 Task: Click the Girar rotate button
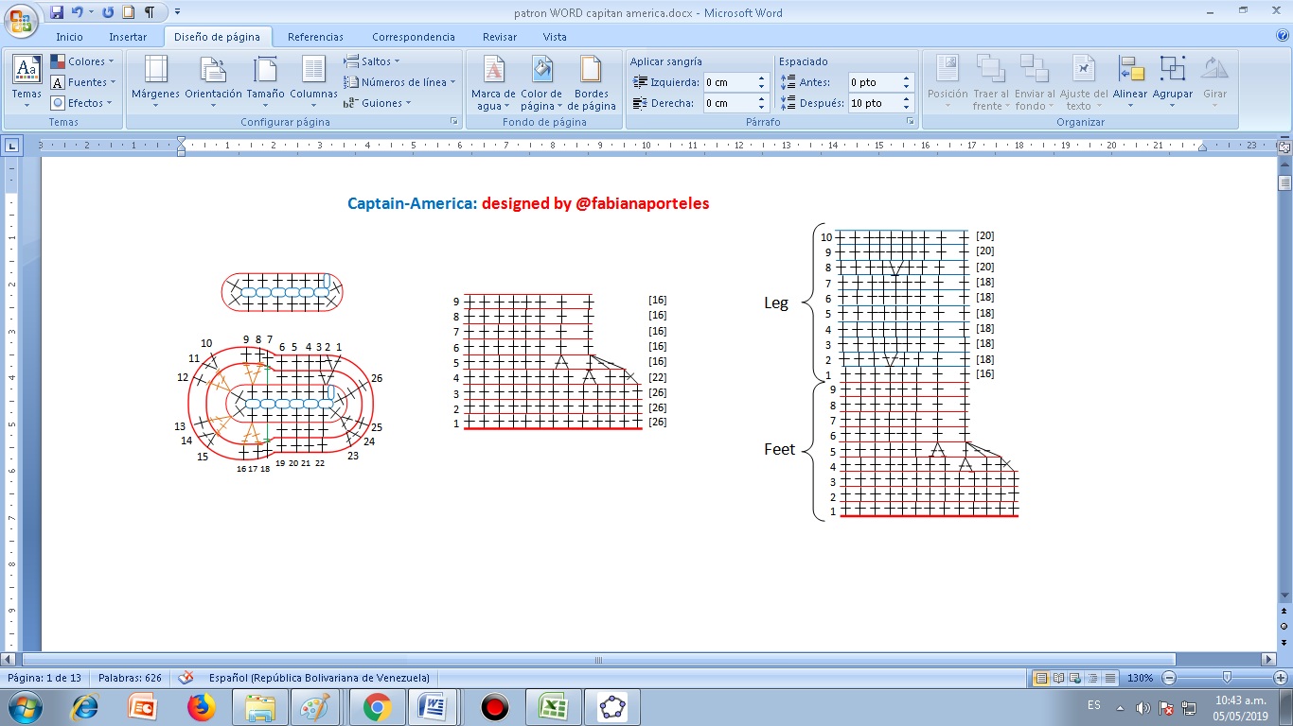(x=1214, y=81)
